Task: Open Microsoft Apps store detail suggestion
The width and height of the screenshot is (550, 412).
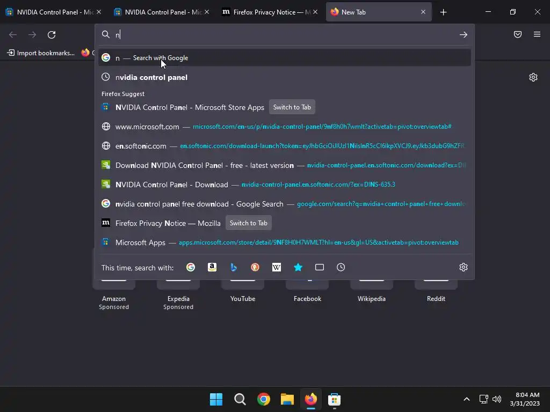Action: click(x=285, y=242)
